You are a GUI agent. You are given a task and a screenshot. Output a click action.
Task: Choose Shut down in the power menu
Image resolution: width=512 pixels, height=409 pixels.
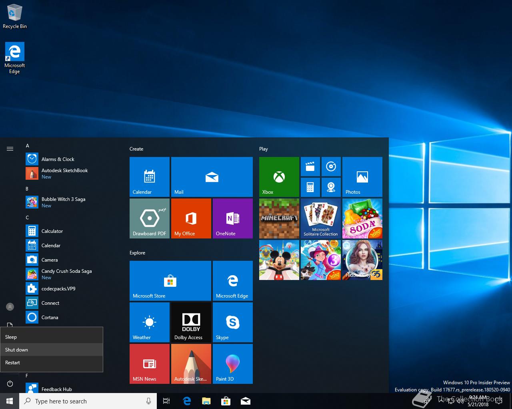pos(52,349)
